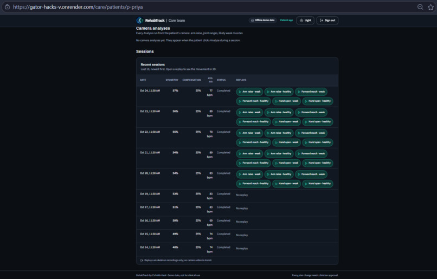
Task: Select the Oct 19, 11:30 AM date cell
Action: click(150, 194)
